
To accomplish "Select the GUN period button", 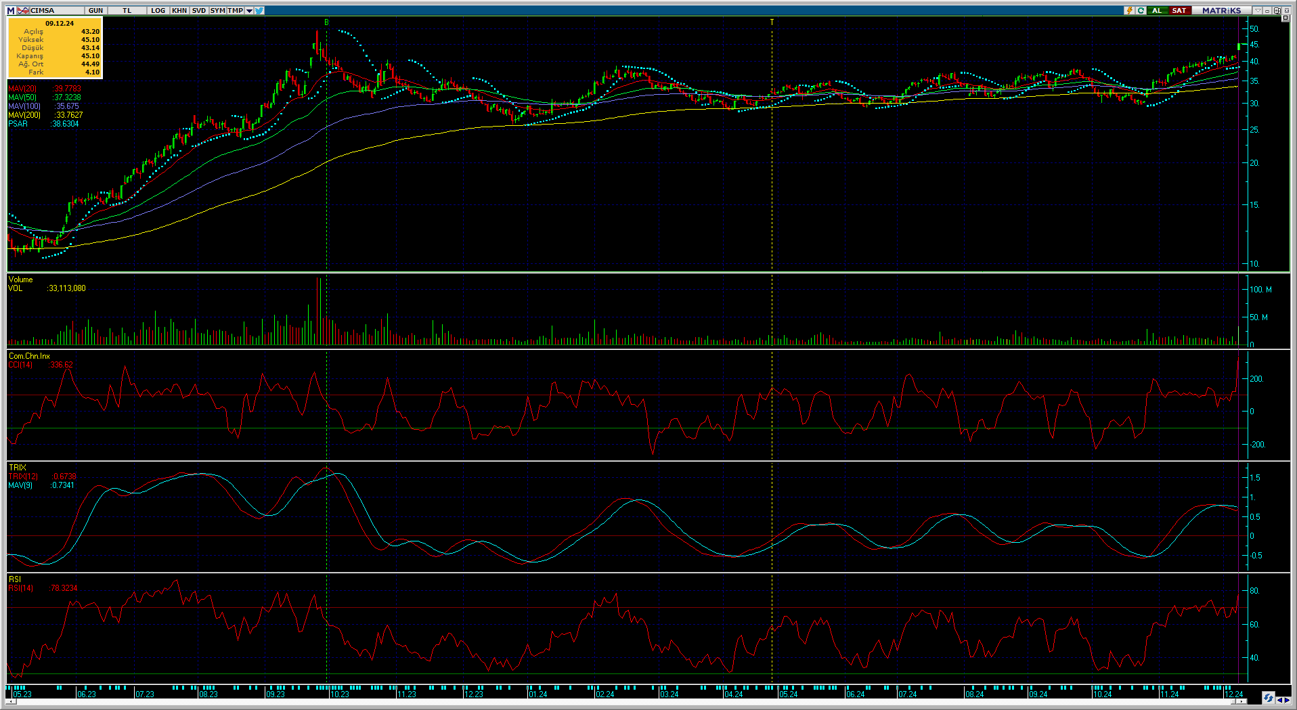I will pyautogui.click(x=95, y=10).
